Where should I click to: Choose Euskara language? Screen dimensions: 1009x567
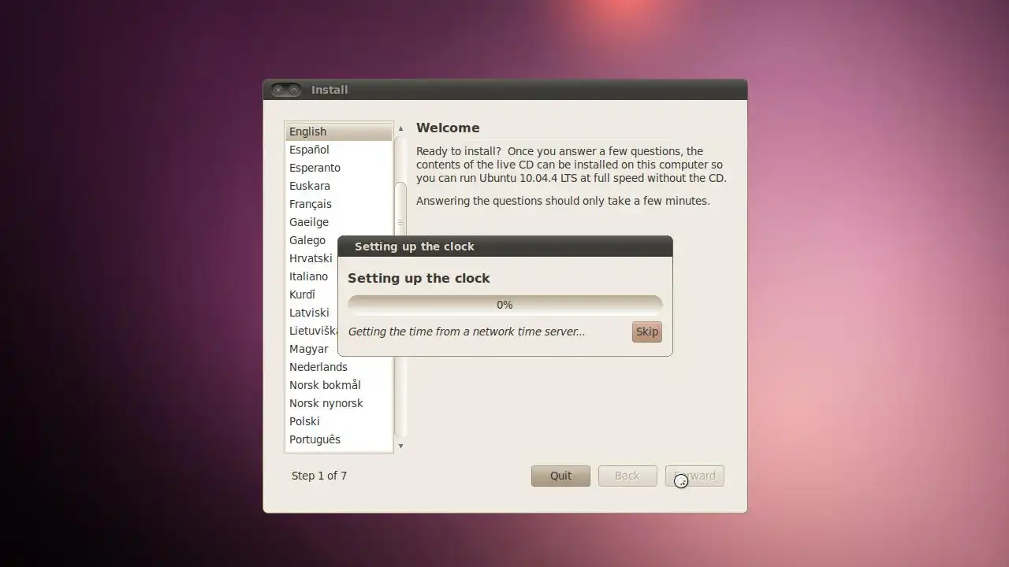(338, 186)
